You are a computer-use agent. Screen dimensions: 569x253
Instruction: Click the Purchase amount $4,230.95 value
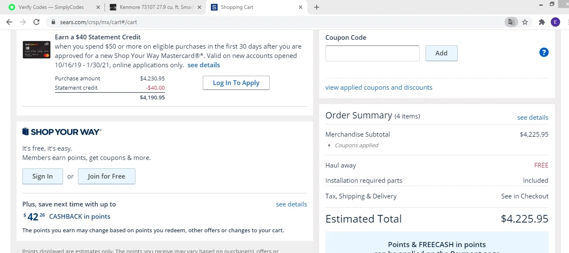(x=152, y=78)
